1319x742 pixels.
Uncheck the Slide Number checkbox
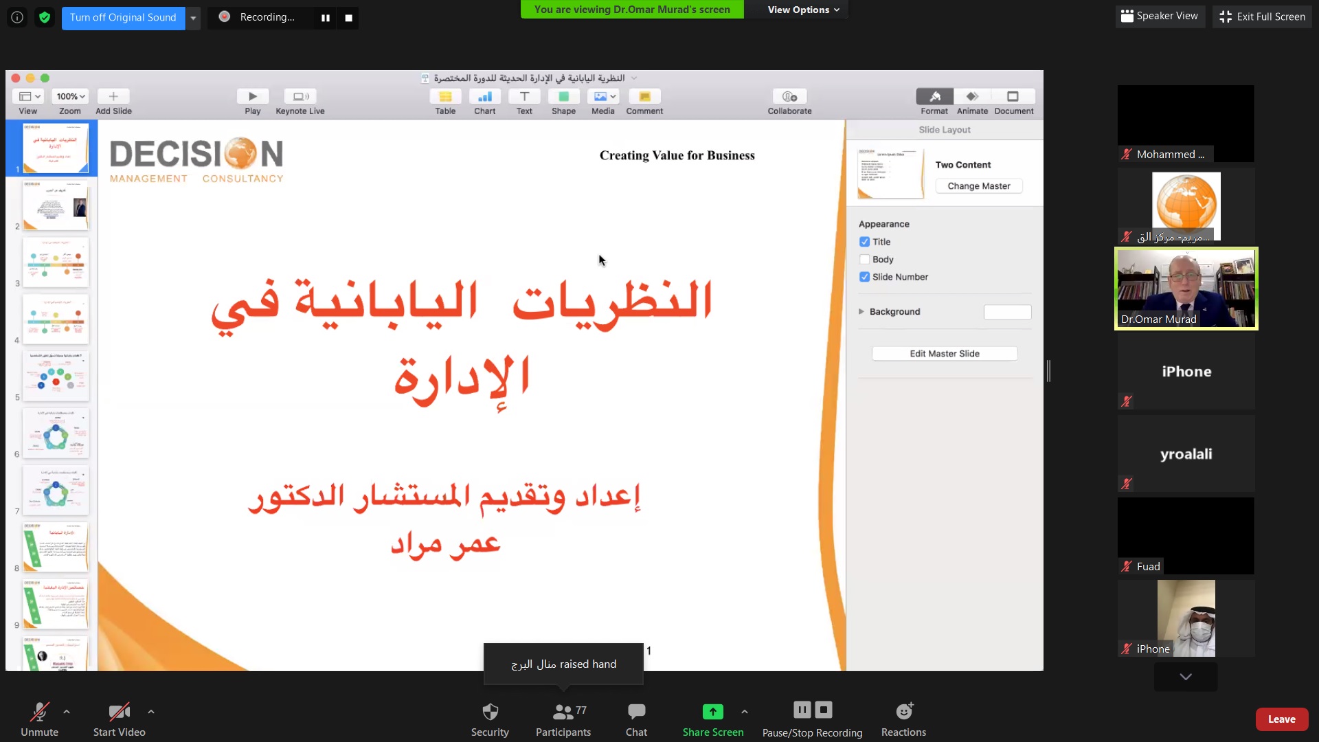click(x=864, y=277)
